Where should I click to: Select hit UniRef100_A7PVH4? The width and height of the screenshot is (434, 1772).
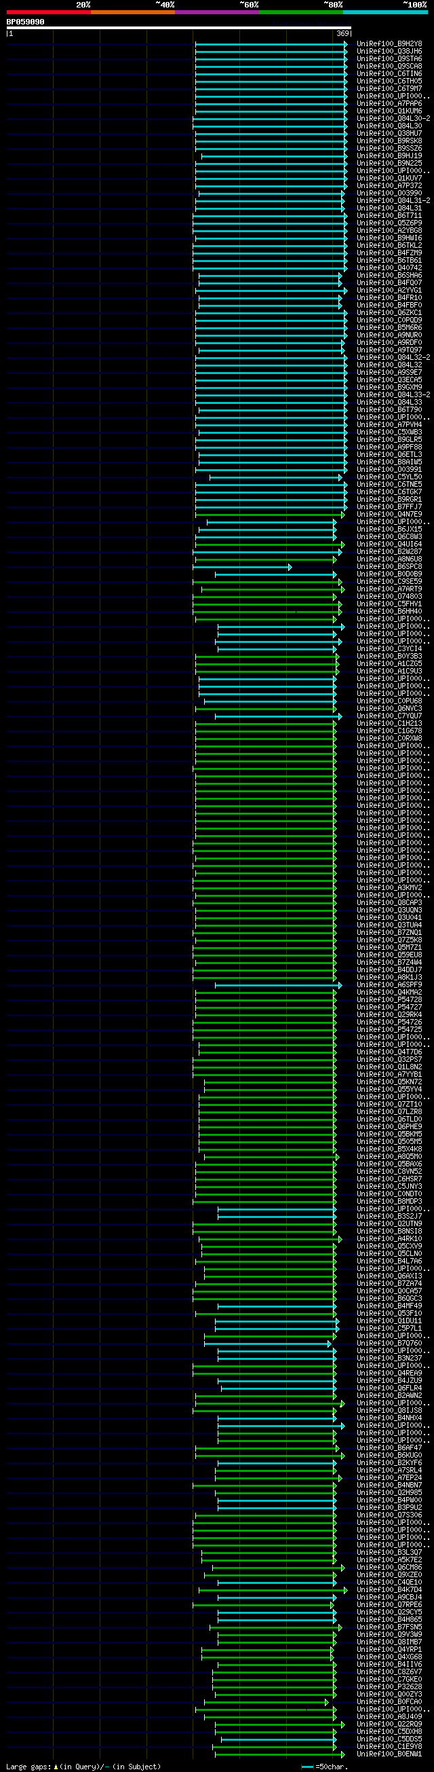tap(389, 425)
